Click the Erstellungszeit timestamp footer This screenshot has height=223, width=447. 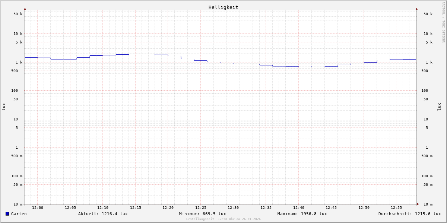[223, 219]
